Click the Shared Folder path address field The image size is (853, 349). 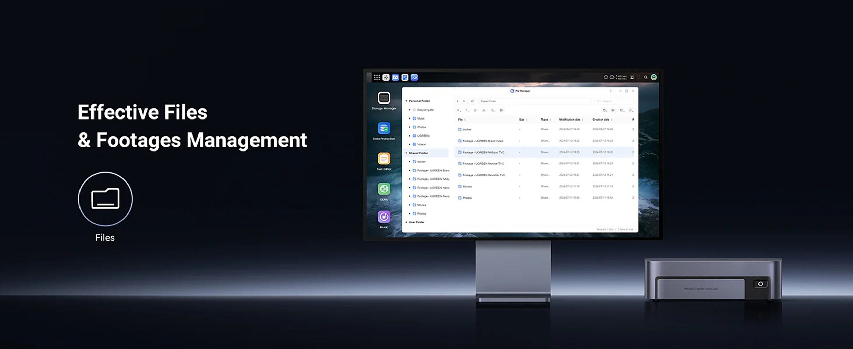pyautogui.click(x=534, y=101)
